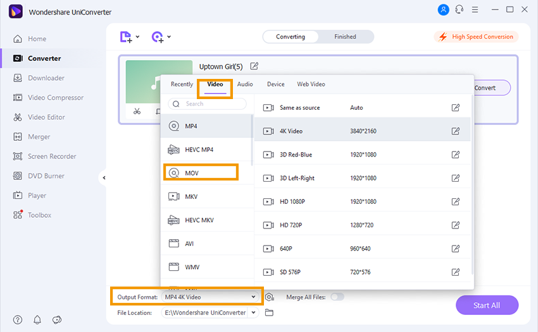Viewport: 538px width, 332px height.
Task: Select WMV format
Action: pos(207,267)
